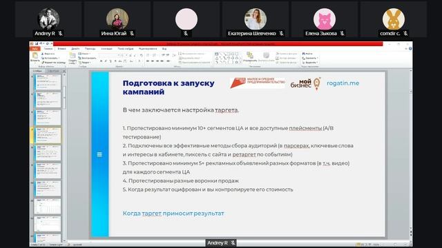Close the slide thumbnails pane with X
This screenshot has width=442, height=248.
pos(64,71)
